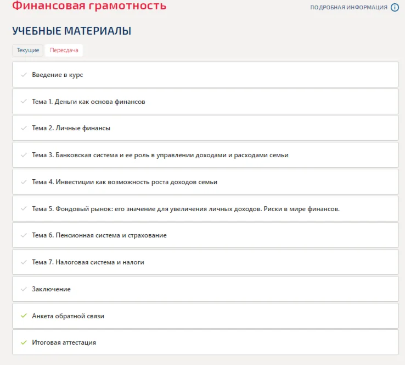Expand Тема 3. Банковская система row
This screenshot has height=365, width=405.
[x=205, y=155]
